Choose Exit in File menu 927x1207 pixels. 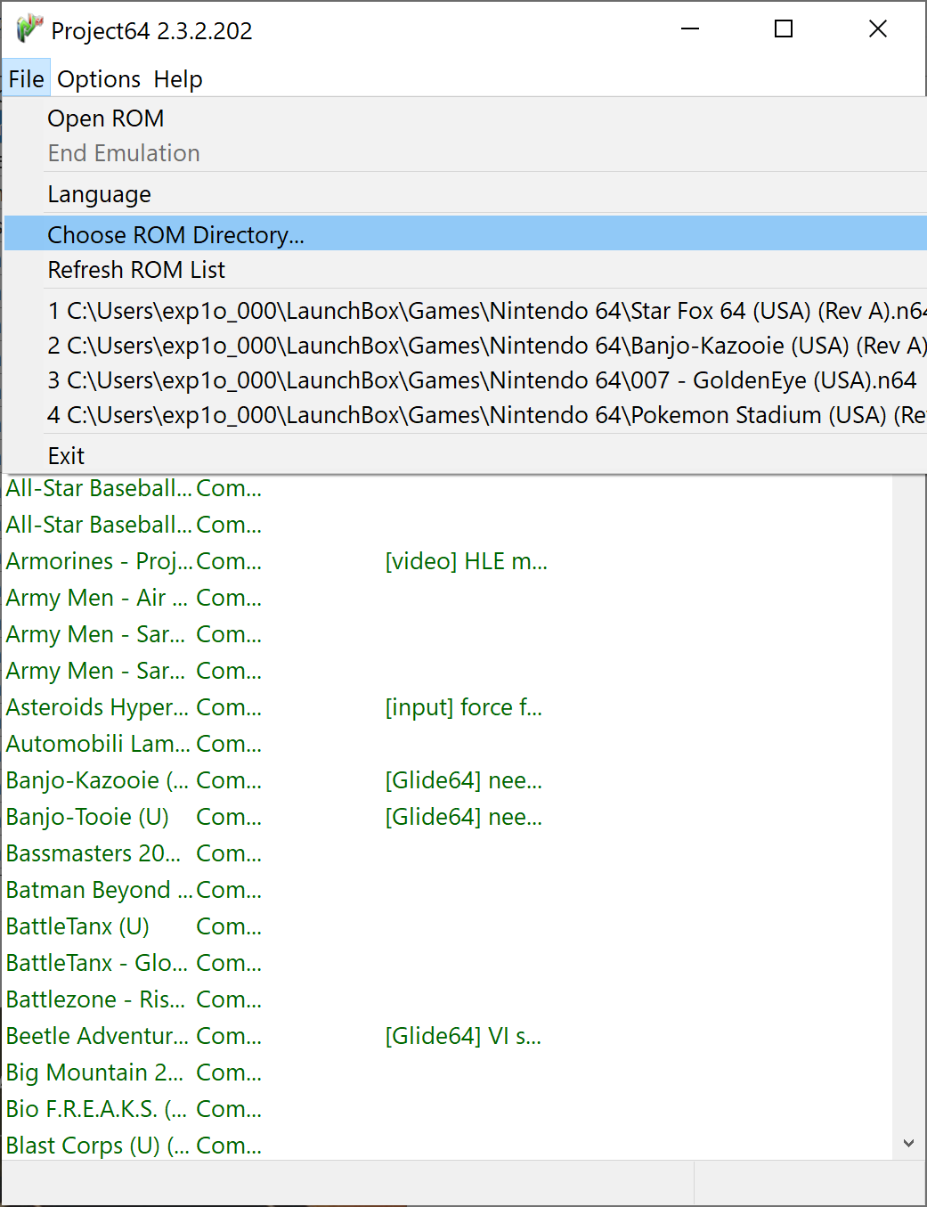465,456
